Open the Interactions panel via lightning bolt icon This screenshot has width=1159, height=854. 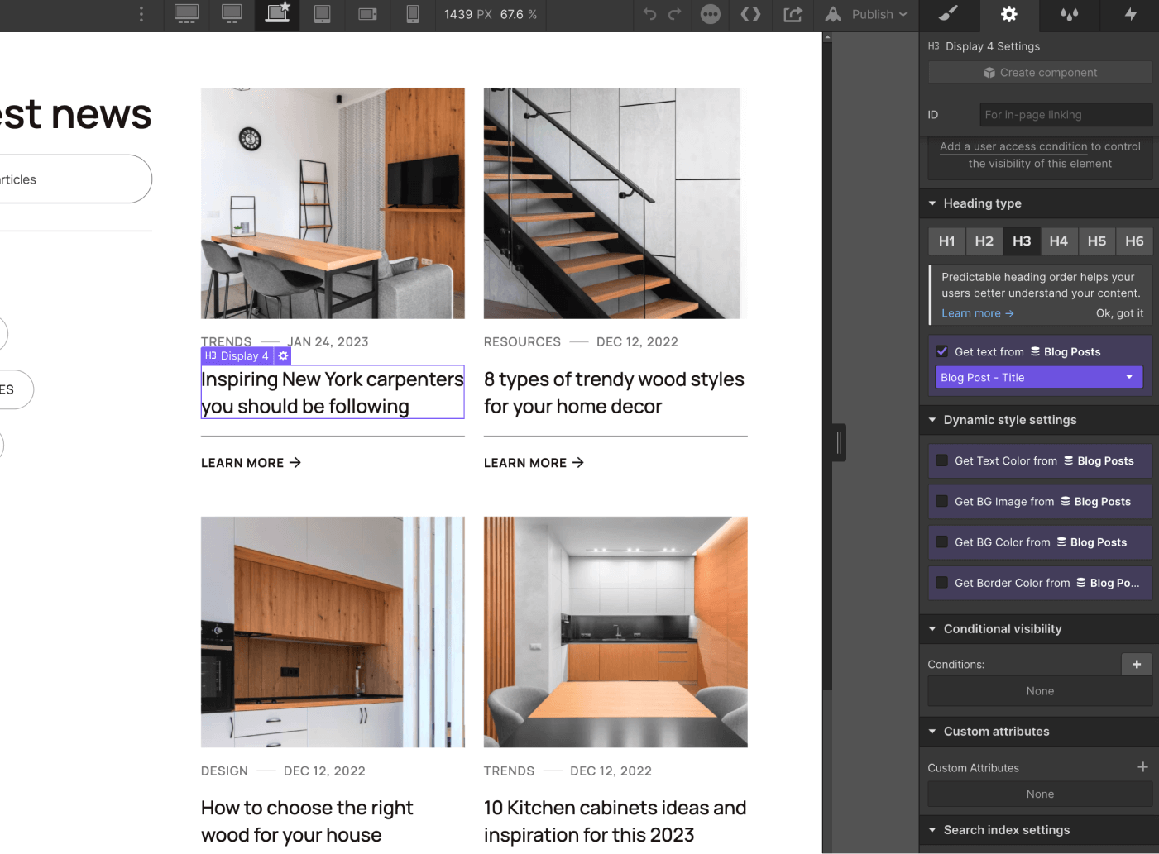1130,15
